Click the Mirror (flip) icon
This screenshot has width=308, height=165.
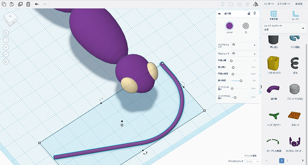coord(256,4)
